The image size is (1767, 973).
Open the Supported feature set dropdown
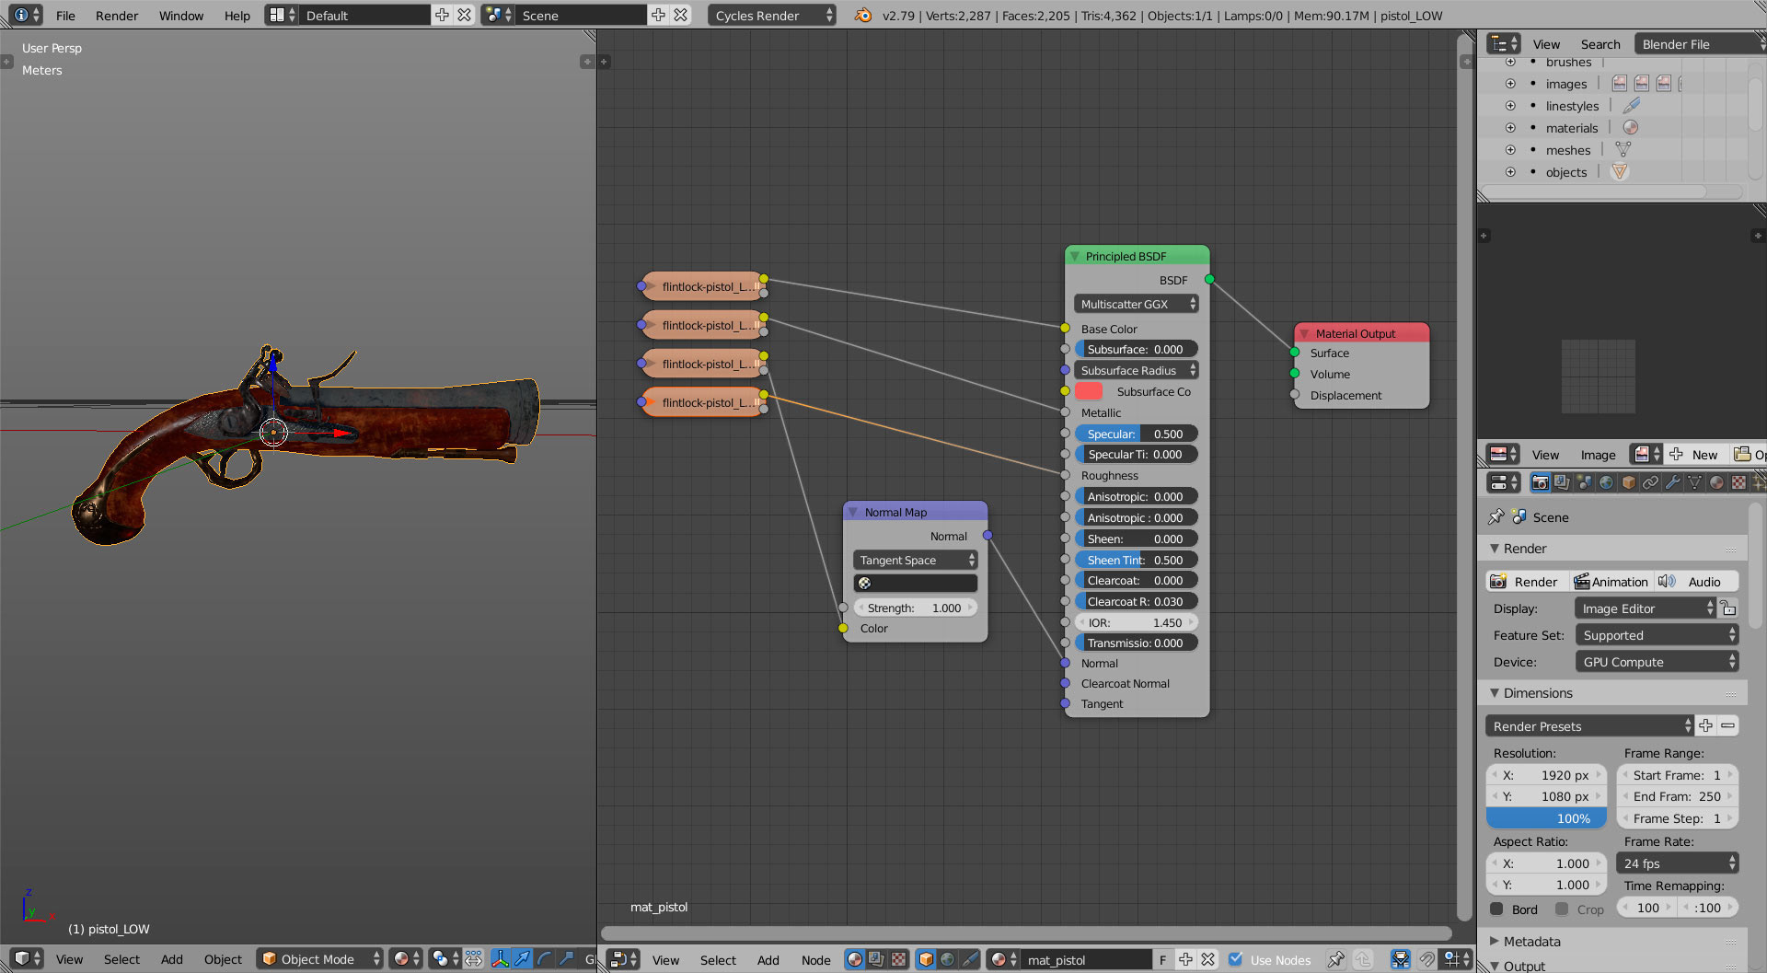tap(1657, 634)
